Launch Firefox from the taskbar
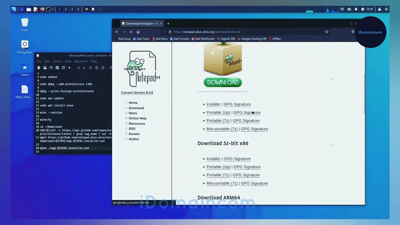The height and width of the screenshot is (225, 400). click(x=42, y=9)
